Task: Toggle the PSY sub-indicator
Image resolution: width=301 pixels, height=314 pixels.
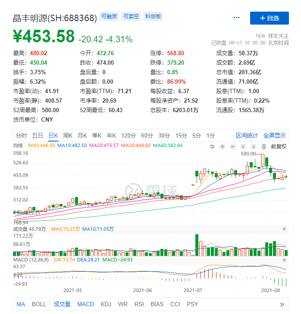Action: pyautogui.click(x=192, y=305)
